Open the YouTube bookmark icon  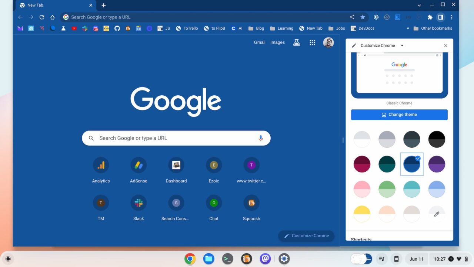point(74,28)
